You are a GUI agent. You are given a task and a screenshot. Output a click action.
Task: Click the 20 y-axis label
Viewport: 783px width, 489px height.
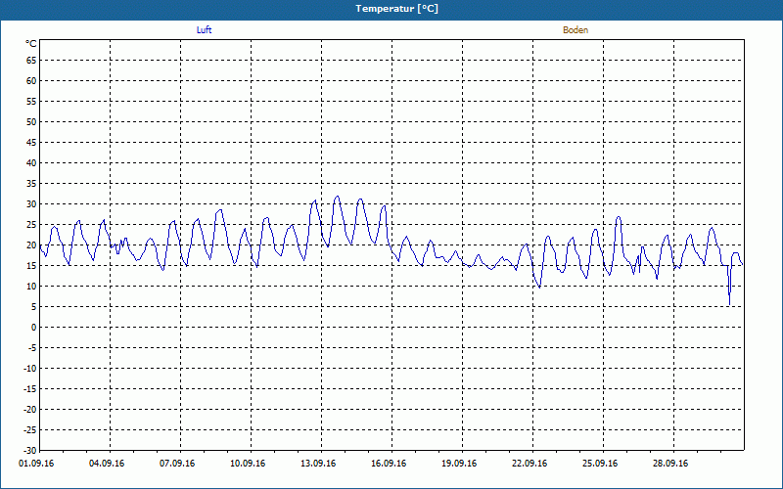point(31,245)
